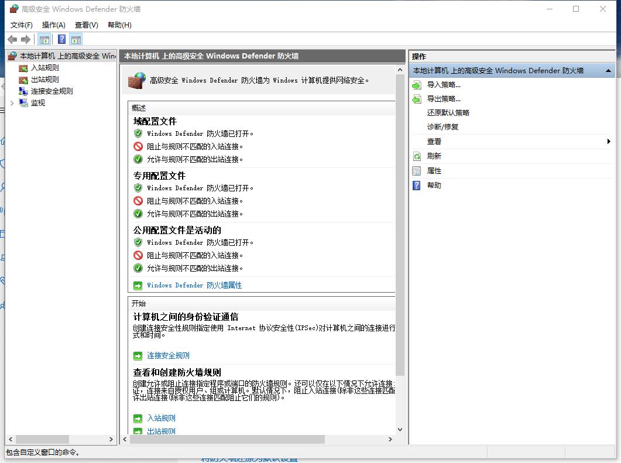This screenshot has height=463, width=621.
Task: Click the 帮助 help icon in actions pane
Action: (417, 186)
